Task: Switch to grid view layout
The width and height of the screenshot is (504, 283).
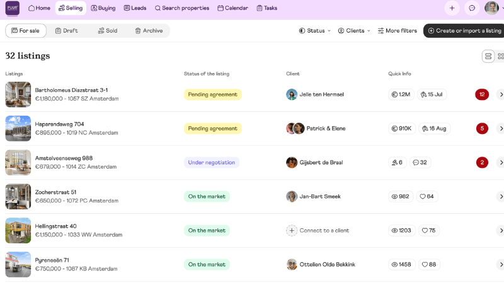Action: pyautogui.click(x=500, y=57)
